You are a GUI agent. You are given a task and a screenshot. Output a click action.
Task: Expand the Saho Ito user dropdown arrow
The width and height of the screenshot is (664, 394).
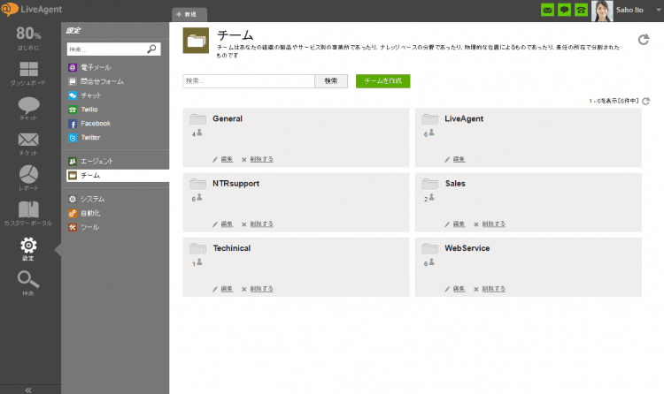[x=659, y=10]
